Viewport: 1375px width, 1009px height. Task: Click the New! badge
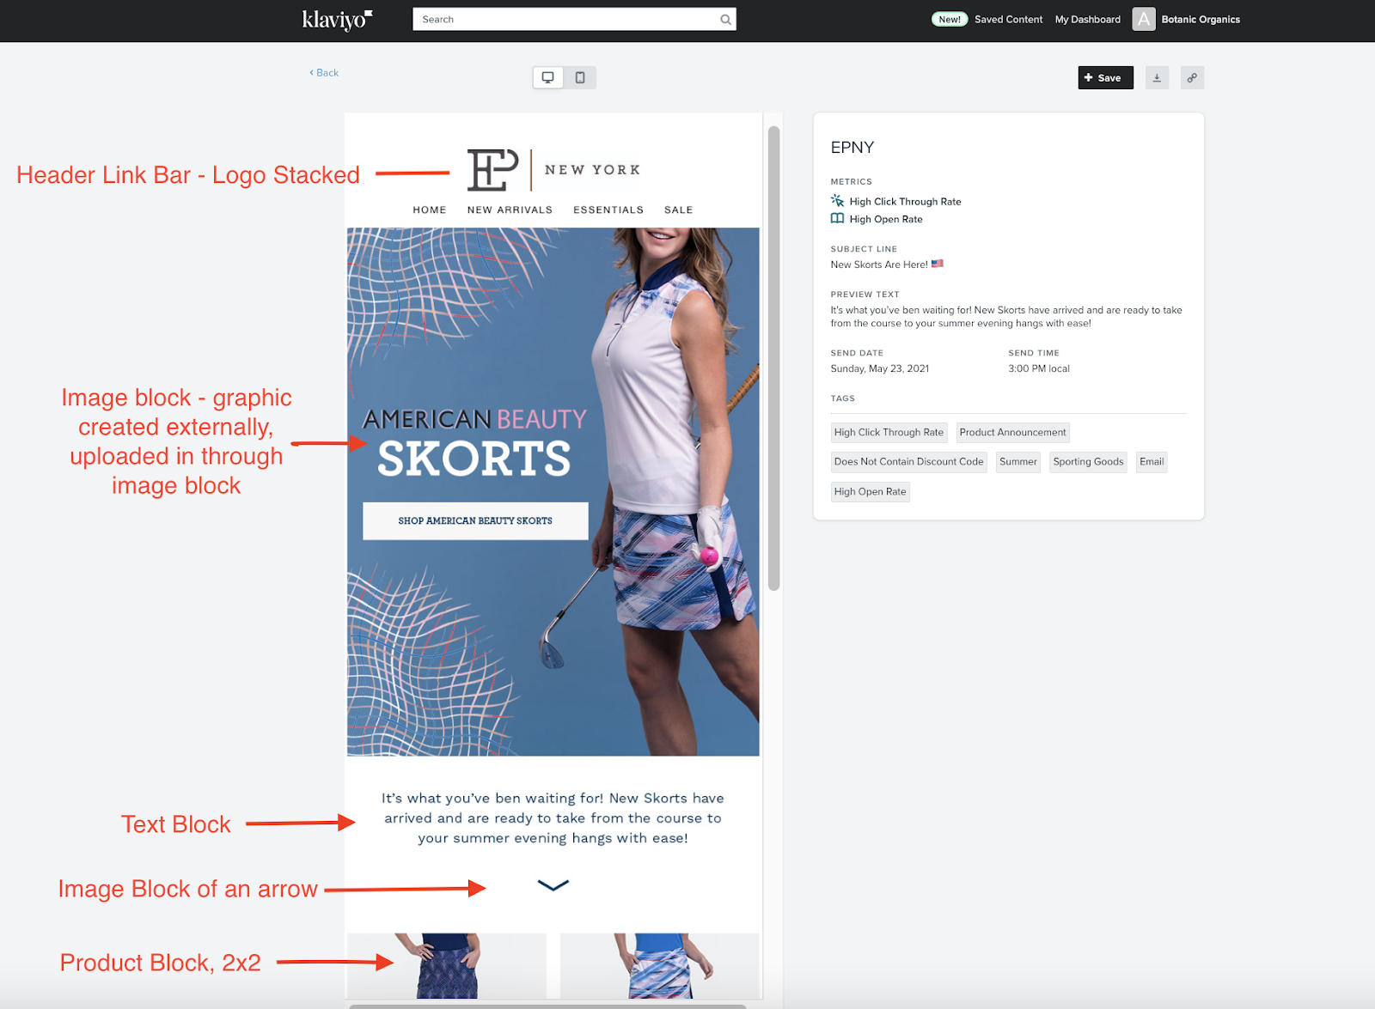(950, 19)
